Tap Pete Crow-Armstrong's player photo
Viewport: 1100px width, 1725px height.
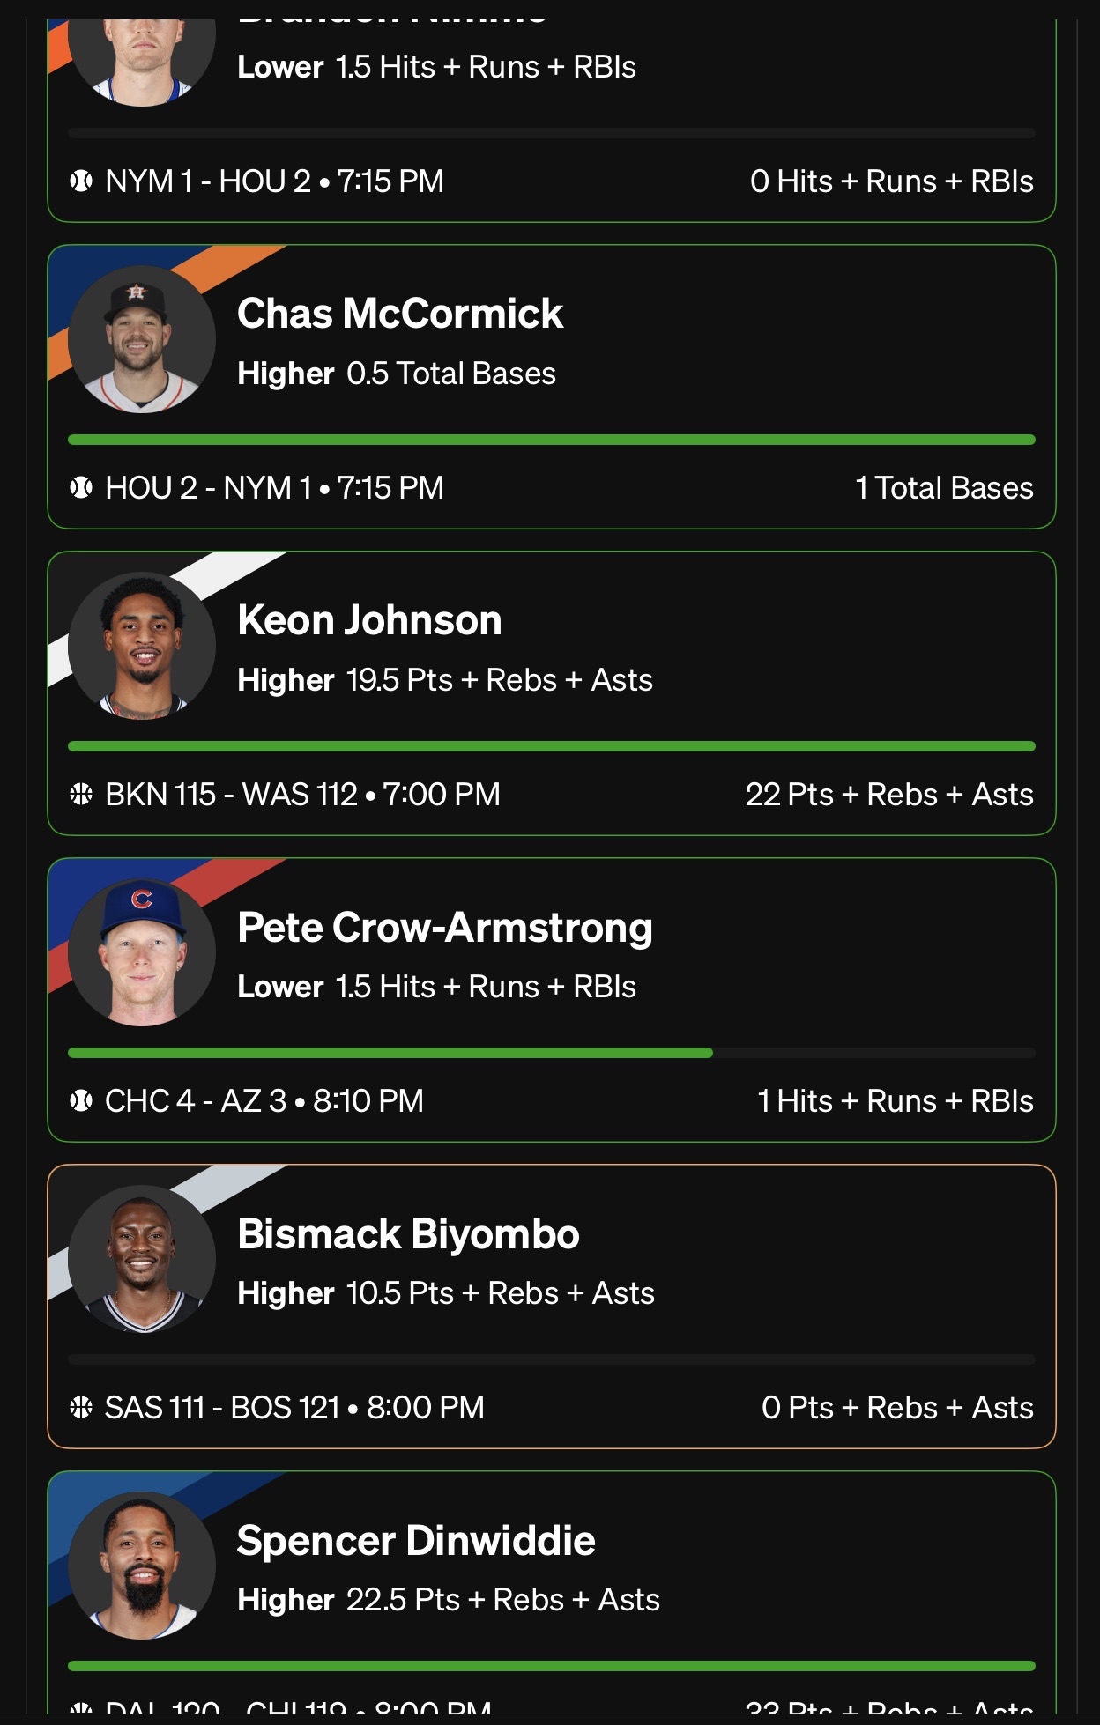click(142, 952)
